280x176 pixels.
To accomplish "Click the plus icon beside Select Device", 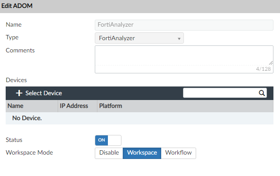I will [19, 93].
